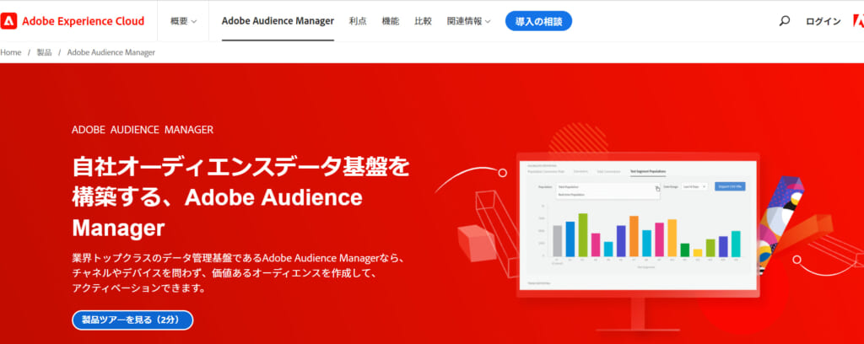The width and height of the screenshot is (864, 344).
Task: Click Adobe Audience Manager breadcrumb text
Action: tap(111, 52)
